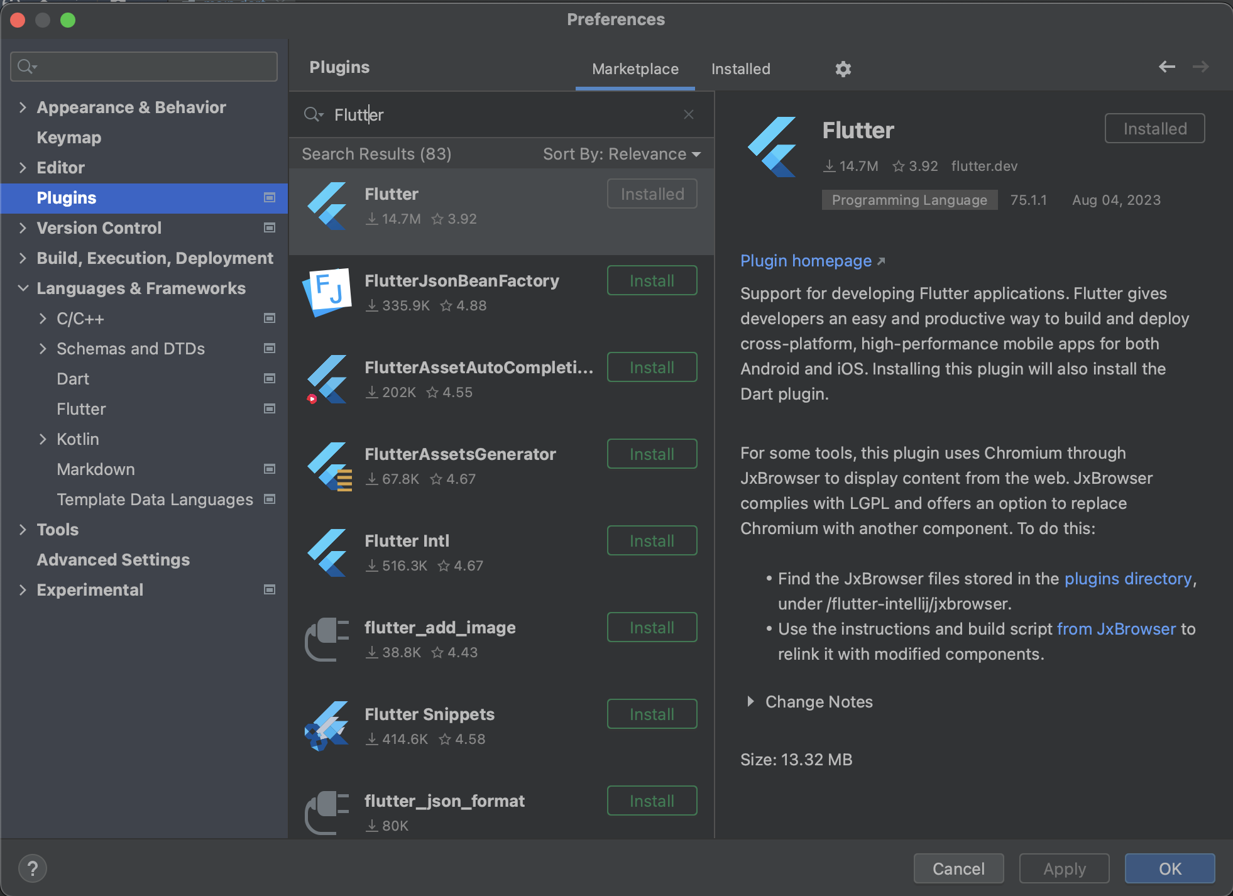Switch to the Installed tab
1233x896 pixels.
(x=740, y=69)
